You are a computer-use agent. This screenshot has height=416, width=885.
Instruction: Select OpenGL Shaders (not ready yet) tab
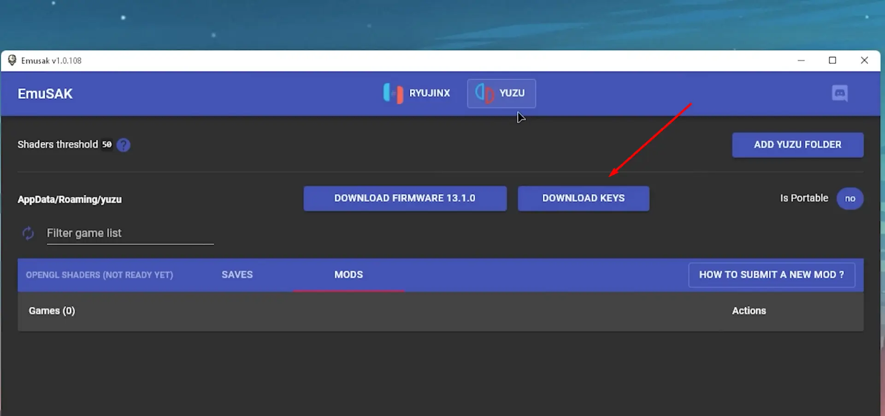[100, 275]
